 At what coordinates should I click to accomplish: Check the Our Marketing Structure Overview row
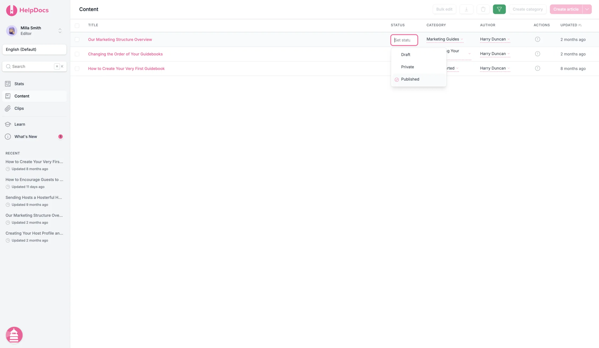77,40
